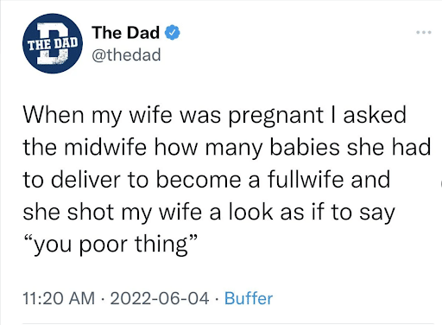Viewport: 442px width, 325px height.
Task: Open The Dad profile avatar
Action: click(53, 43)
